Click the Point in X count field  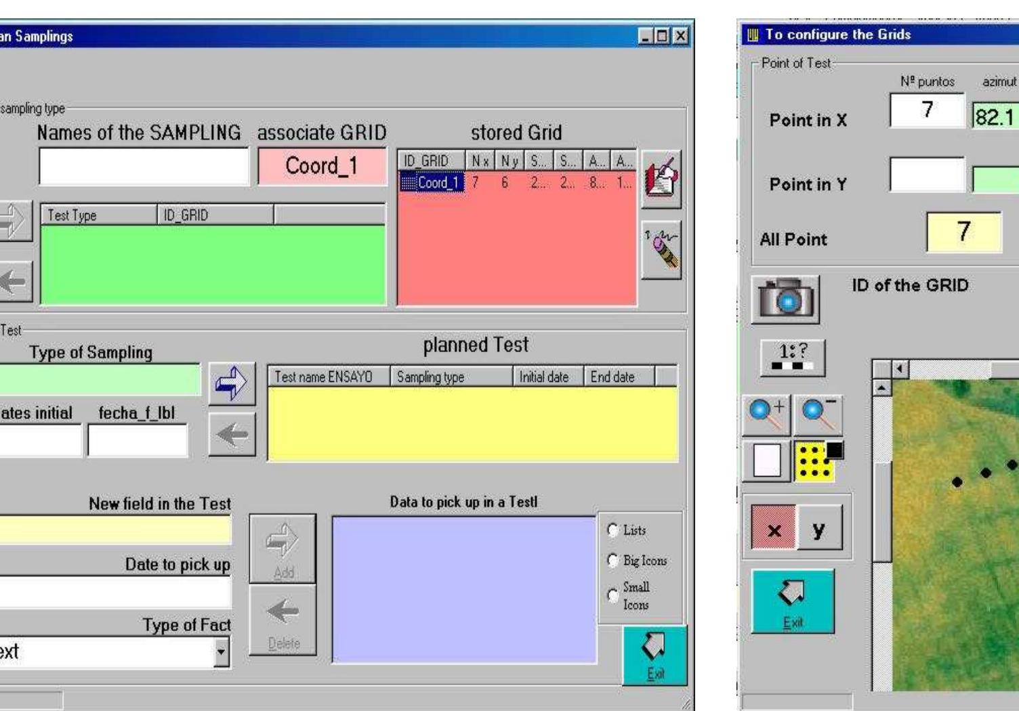926,110
